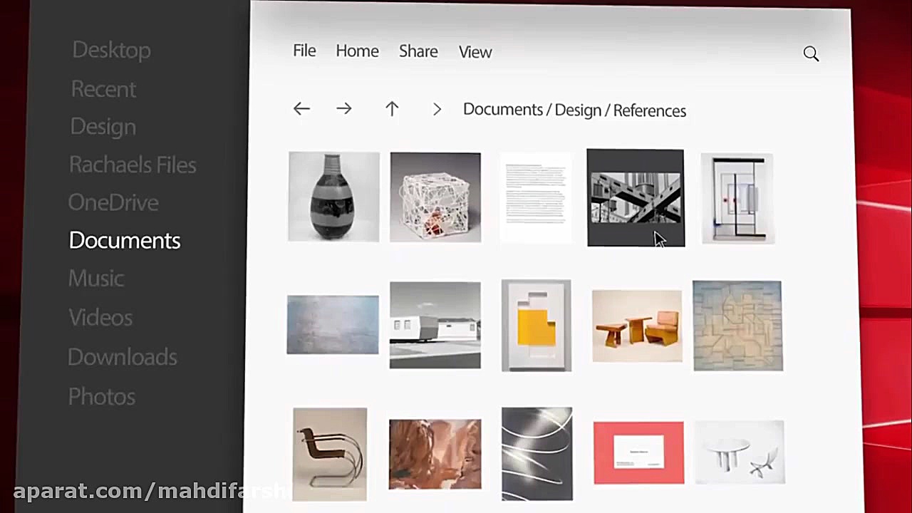Open Videos in the sidebar
Screen dimensions: 912x513
(x=100, y=318)
